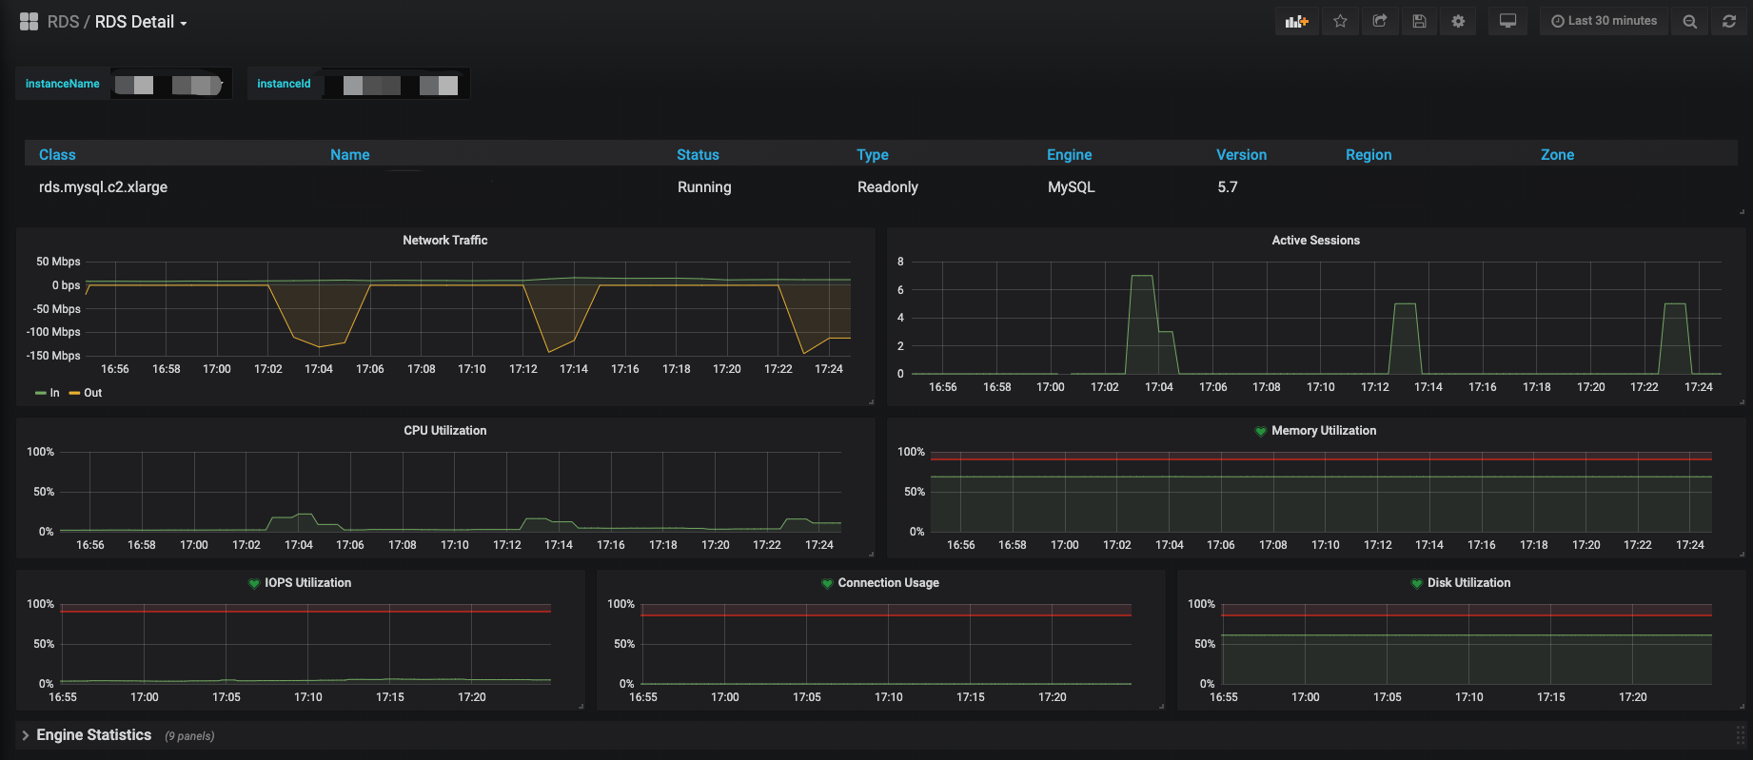Viewport: 1753px width, 760px height.
Task: Sort table by Status column header
Action: [698, 155]
